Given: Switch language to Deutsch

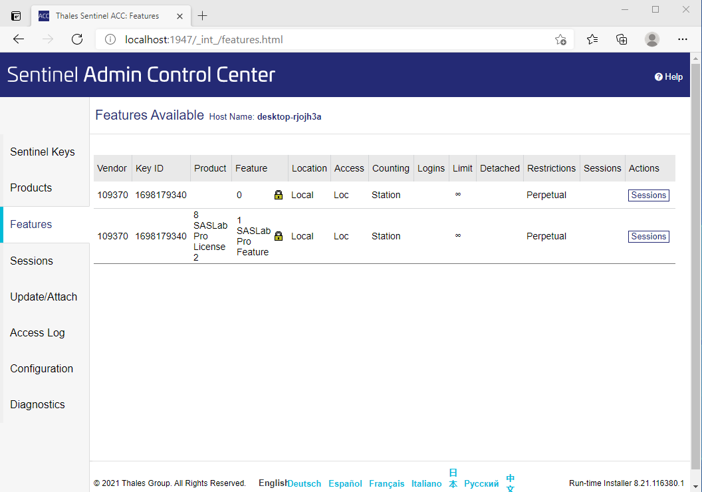Looking at the screenshot, I should pos(304,483).
